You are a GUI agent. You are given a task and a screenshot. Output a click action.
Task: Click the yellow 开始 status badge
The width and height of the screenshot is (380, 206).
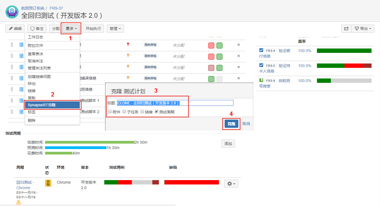(48, 183)
